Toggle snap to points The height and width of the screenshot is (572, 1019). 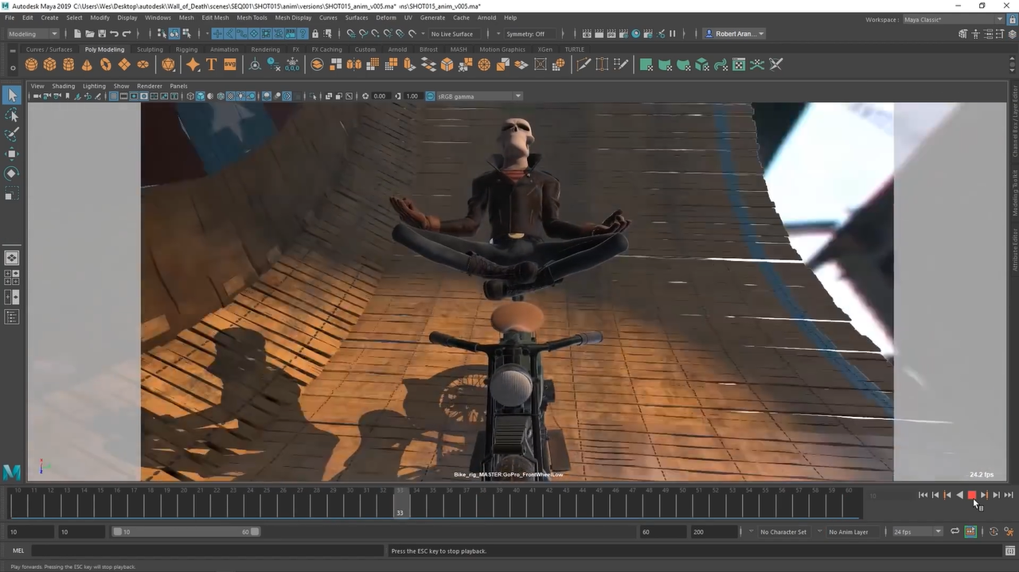pyautogui.click(x=376, y=33)
